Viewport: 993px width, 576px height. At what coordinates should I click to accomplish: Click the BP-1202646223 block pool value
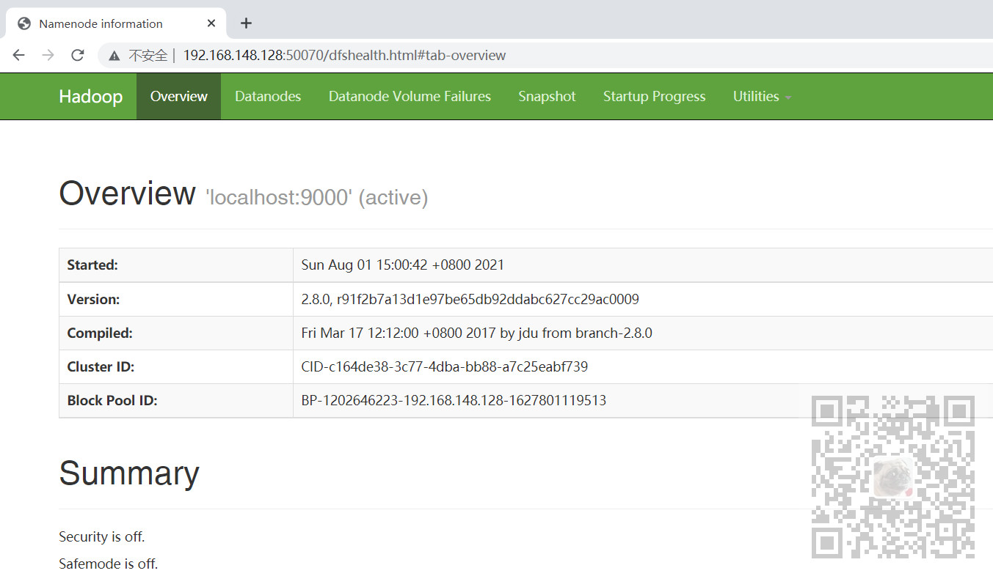point(454,400)
